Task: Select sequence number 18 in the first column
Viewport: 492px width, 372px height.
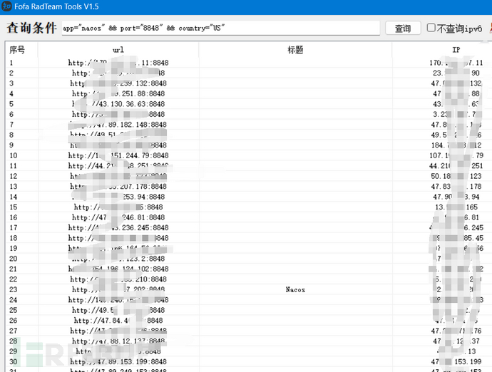Action: point(13,238)
